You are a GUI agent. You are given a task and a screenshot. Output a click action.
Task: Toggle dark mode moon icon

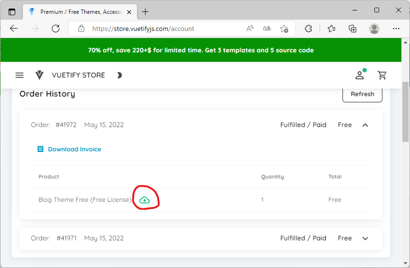119,75
